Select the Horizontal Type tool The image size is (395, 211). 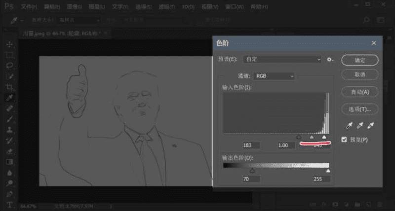(x=9, y=205)
